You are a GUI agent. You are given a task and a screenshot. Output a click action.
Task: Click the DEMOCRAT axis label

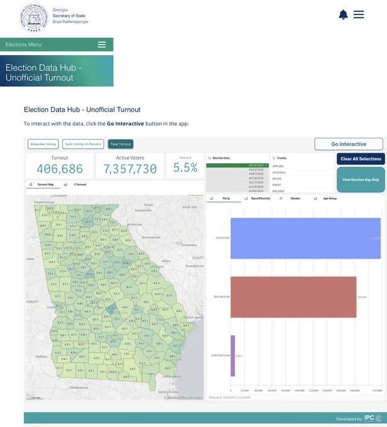click(x=223, y=238)
